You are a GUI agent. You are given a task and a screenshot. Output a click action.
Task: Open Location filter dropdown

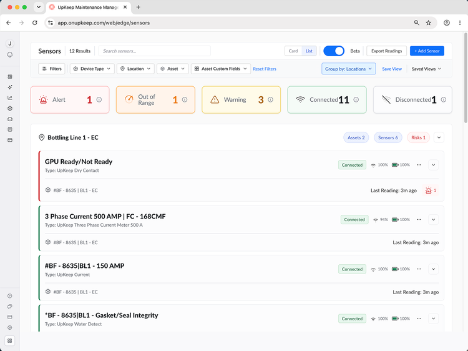(x=135, y=69)
